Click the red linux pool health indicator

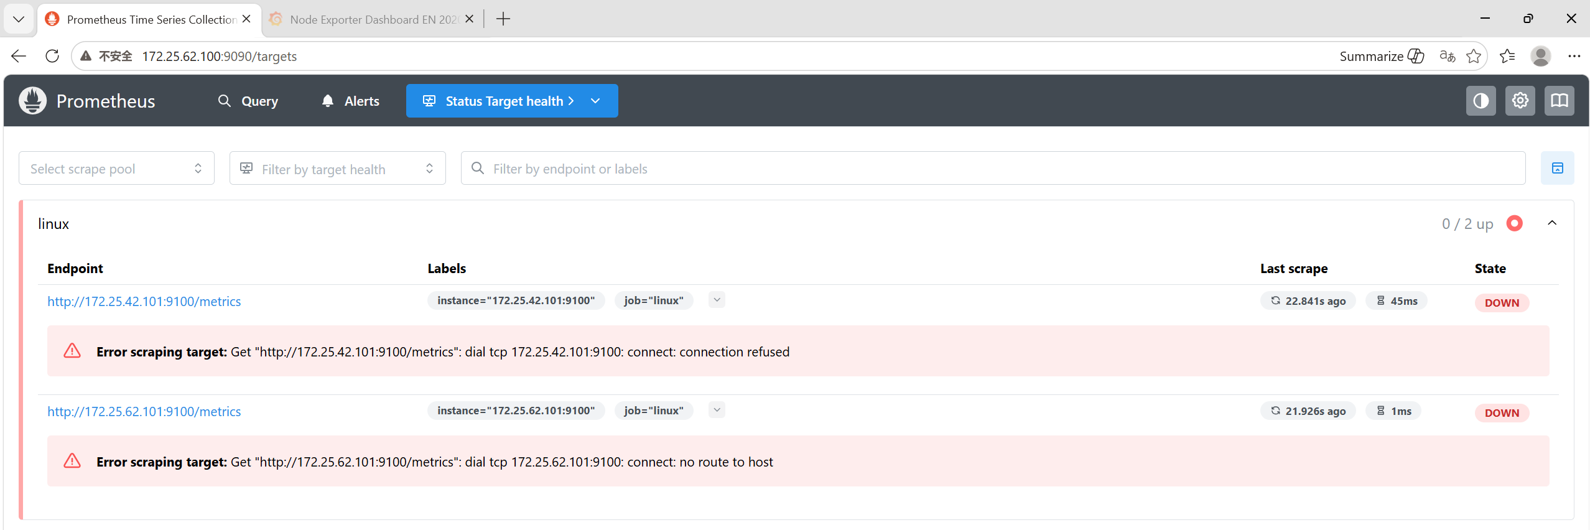coord(1514,223)
